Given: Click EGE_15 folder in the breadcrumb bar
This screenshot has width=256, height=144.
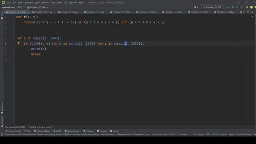Looking at the screenshot, I should point(21,7).
